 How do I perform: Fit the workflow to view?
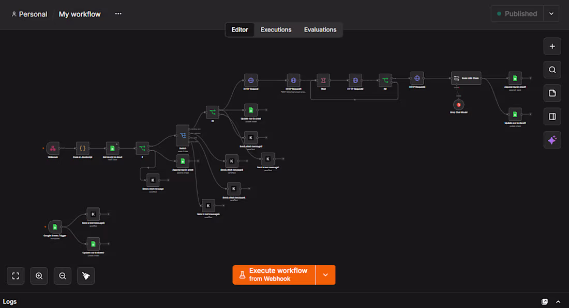click(16, 276)
